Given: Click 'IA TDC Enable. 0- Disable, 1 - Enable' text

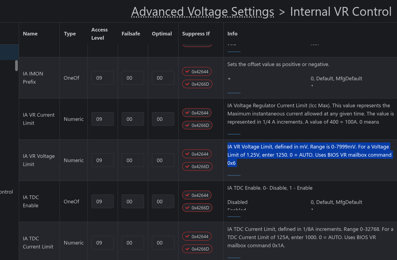Looking at the screenshot, I should point(270,188).
